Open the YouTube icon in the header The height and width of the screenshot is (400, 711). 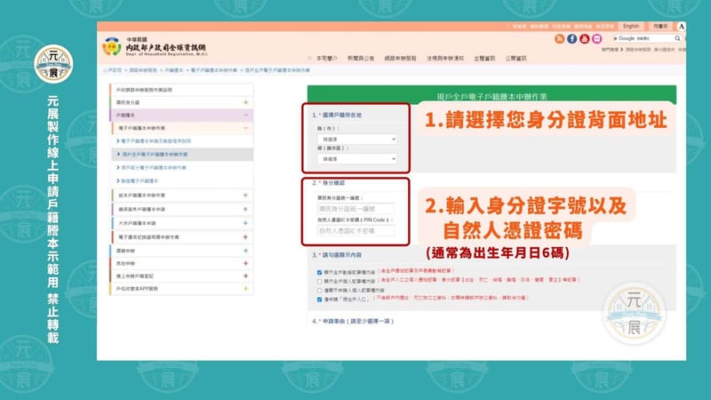coord(585,39)
